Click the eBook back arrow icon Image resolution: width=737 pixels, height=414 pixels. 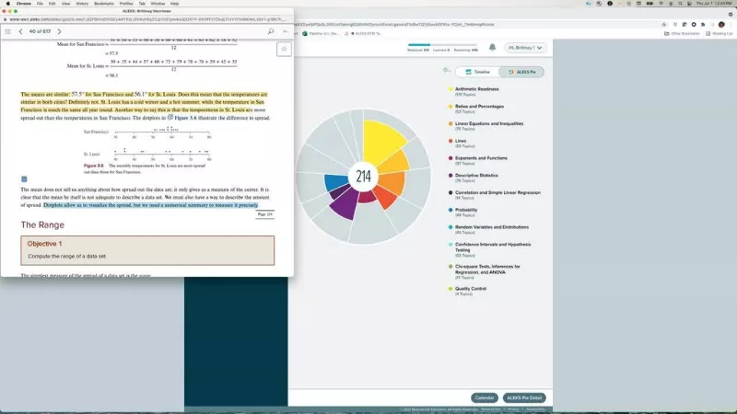(x=286, y=31)
